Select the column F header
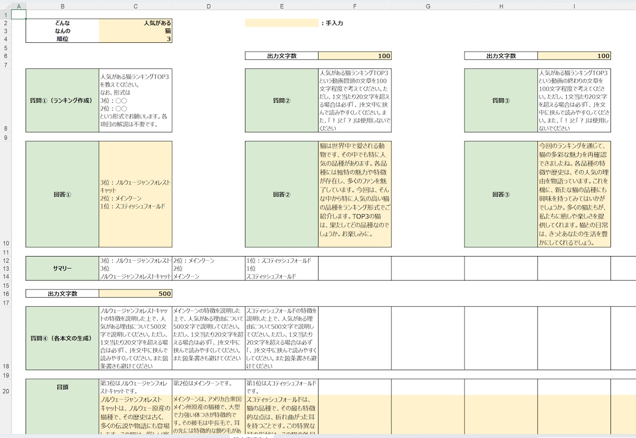636x438 pixels. pos(355,6)
